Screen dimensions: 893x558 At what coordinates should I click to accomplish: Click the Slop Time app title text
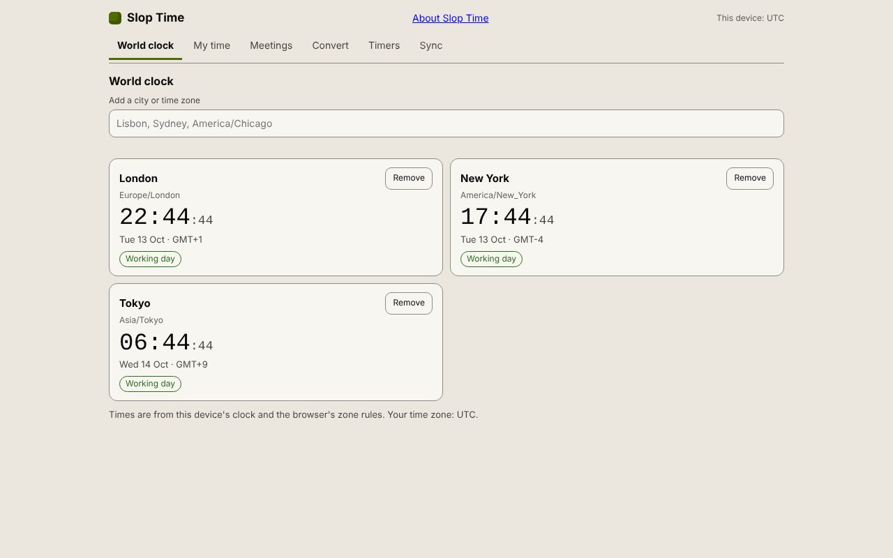click(156, 17)
